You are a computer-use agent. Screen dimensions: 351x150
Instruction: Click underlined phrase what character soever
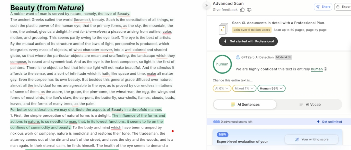coord(94,50)
